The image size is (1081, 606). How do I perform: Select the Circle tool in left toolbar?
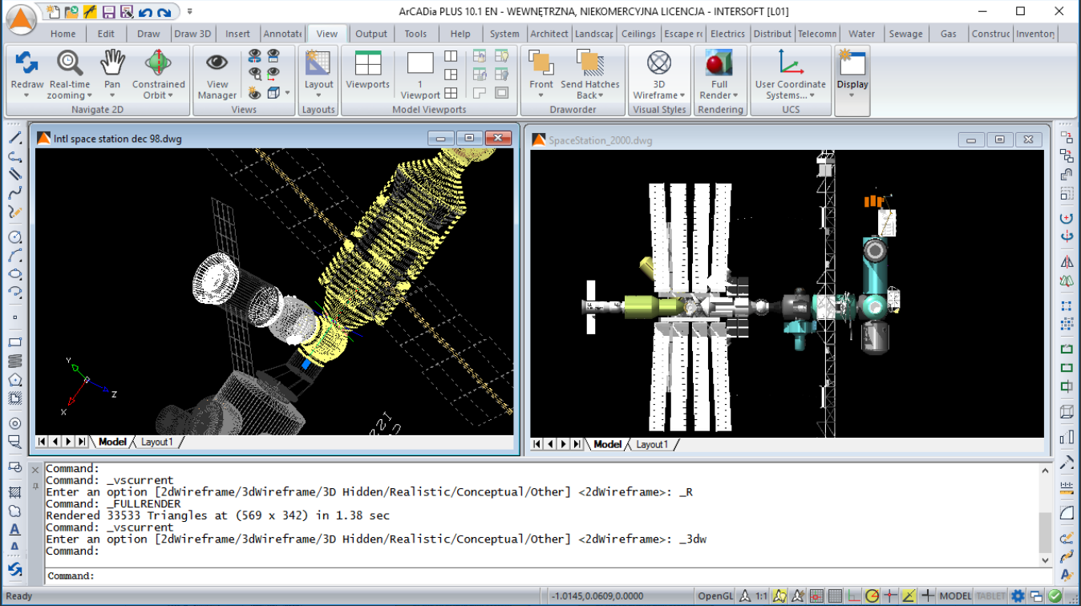14,237
